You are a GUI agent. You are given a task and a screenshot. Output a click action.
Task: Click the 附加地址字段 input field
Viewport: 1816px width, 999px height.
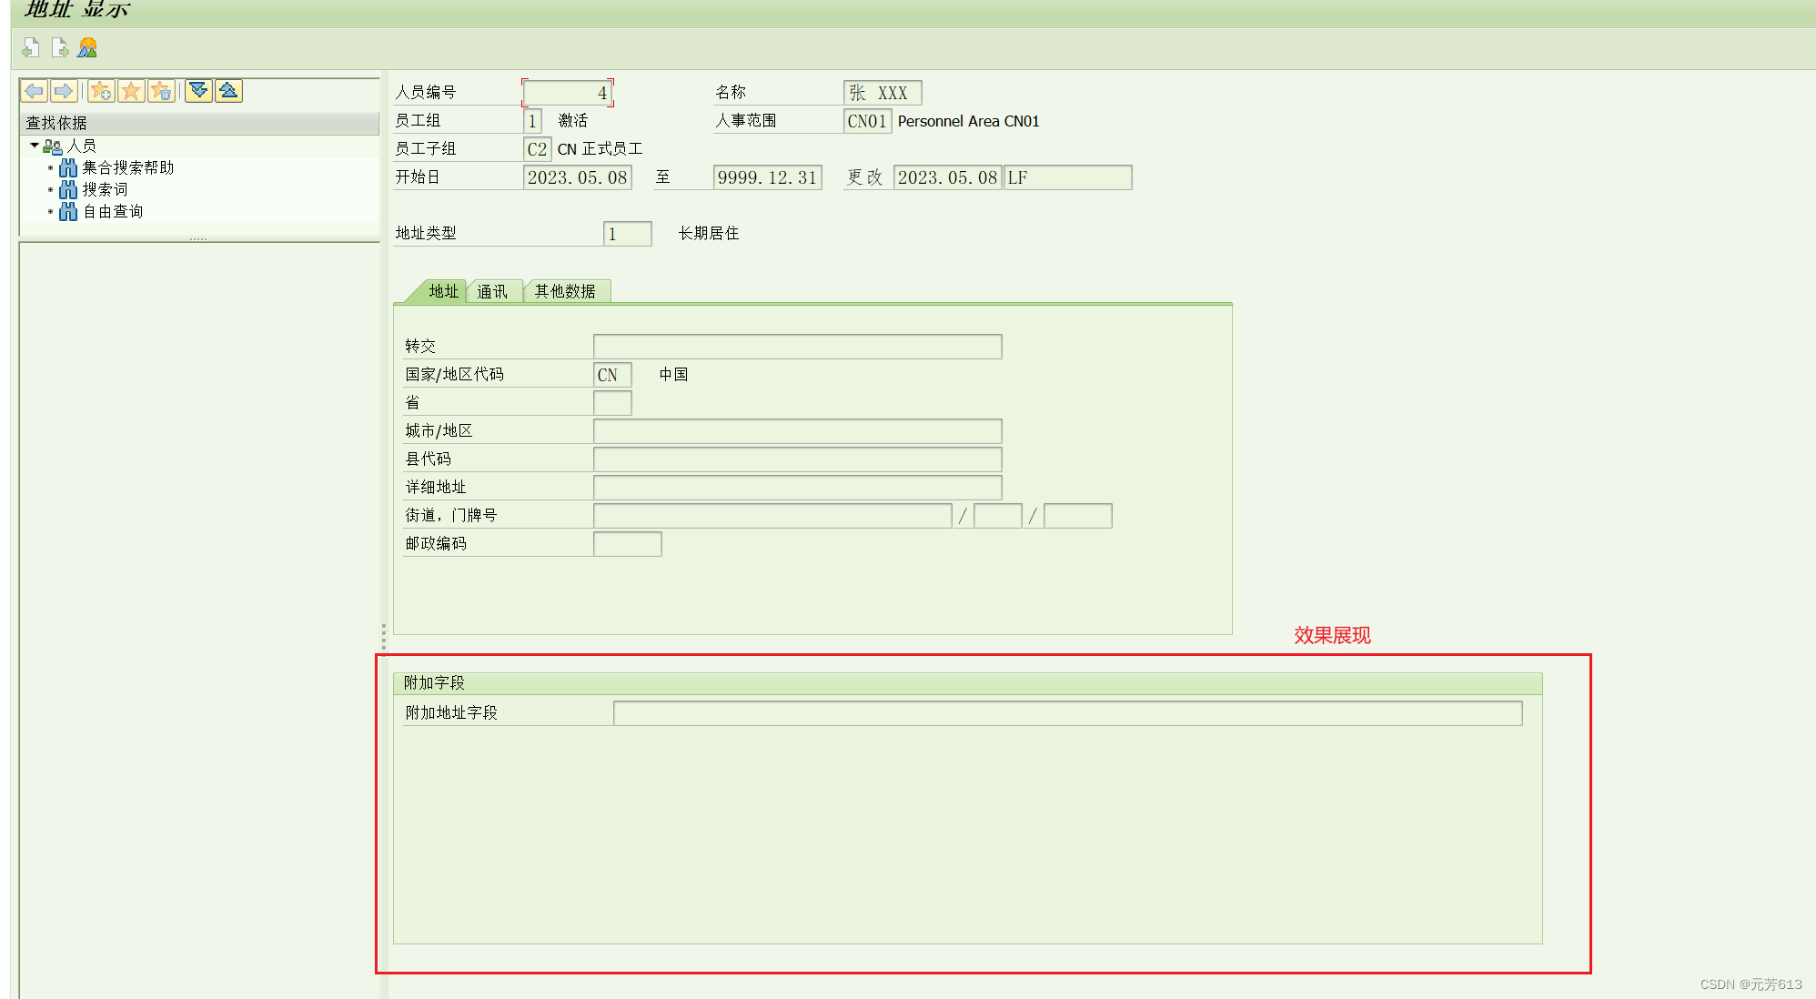1068,713
